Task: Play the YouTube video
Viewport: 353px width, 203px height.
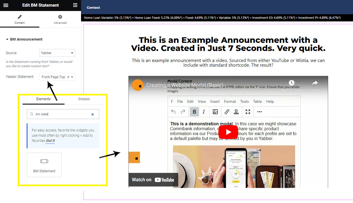Action: pos(228,132)
